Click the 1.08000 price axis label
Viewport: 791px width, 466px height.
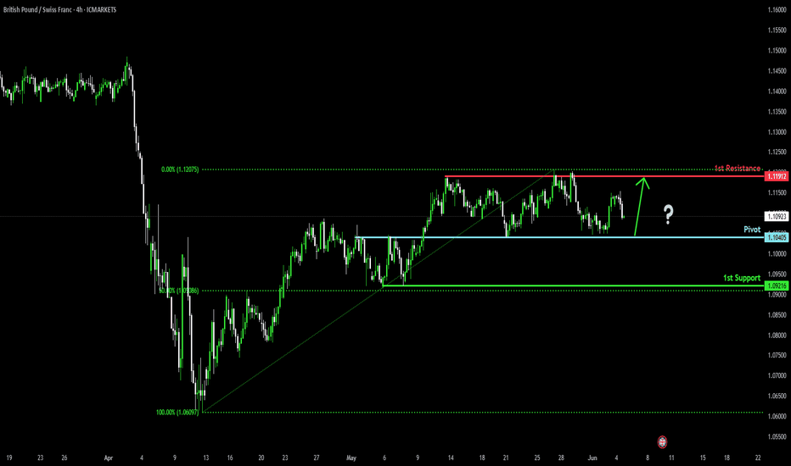point(777,335)
